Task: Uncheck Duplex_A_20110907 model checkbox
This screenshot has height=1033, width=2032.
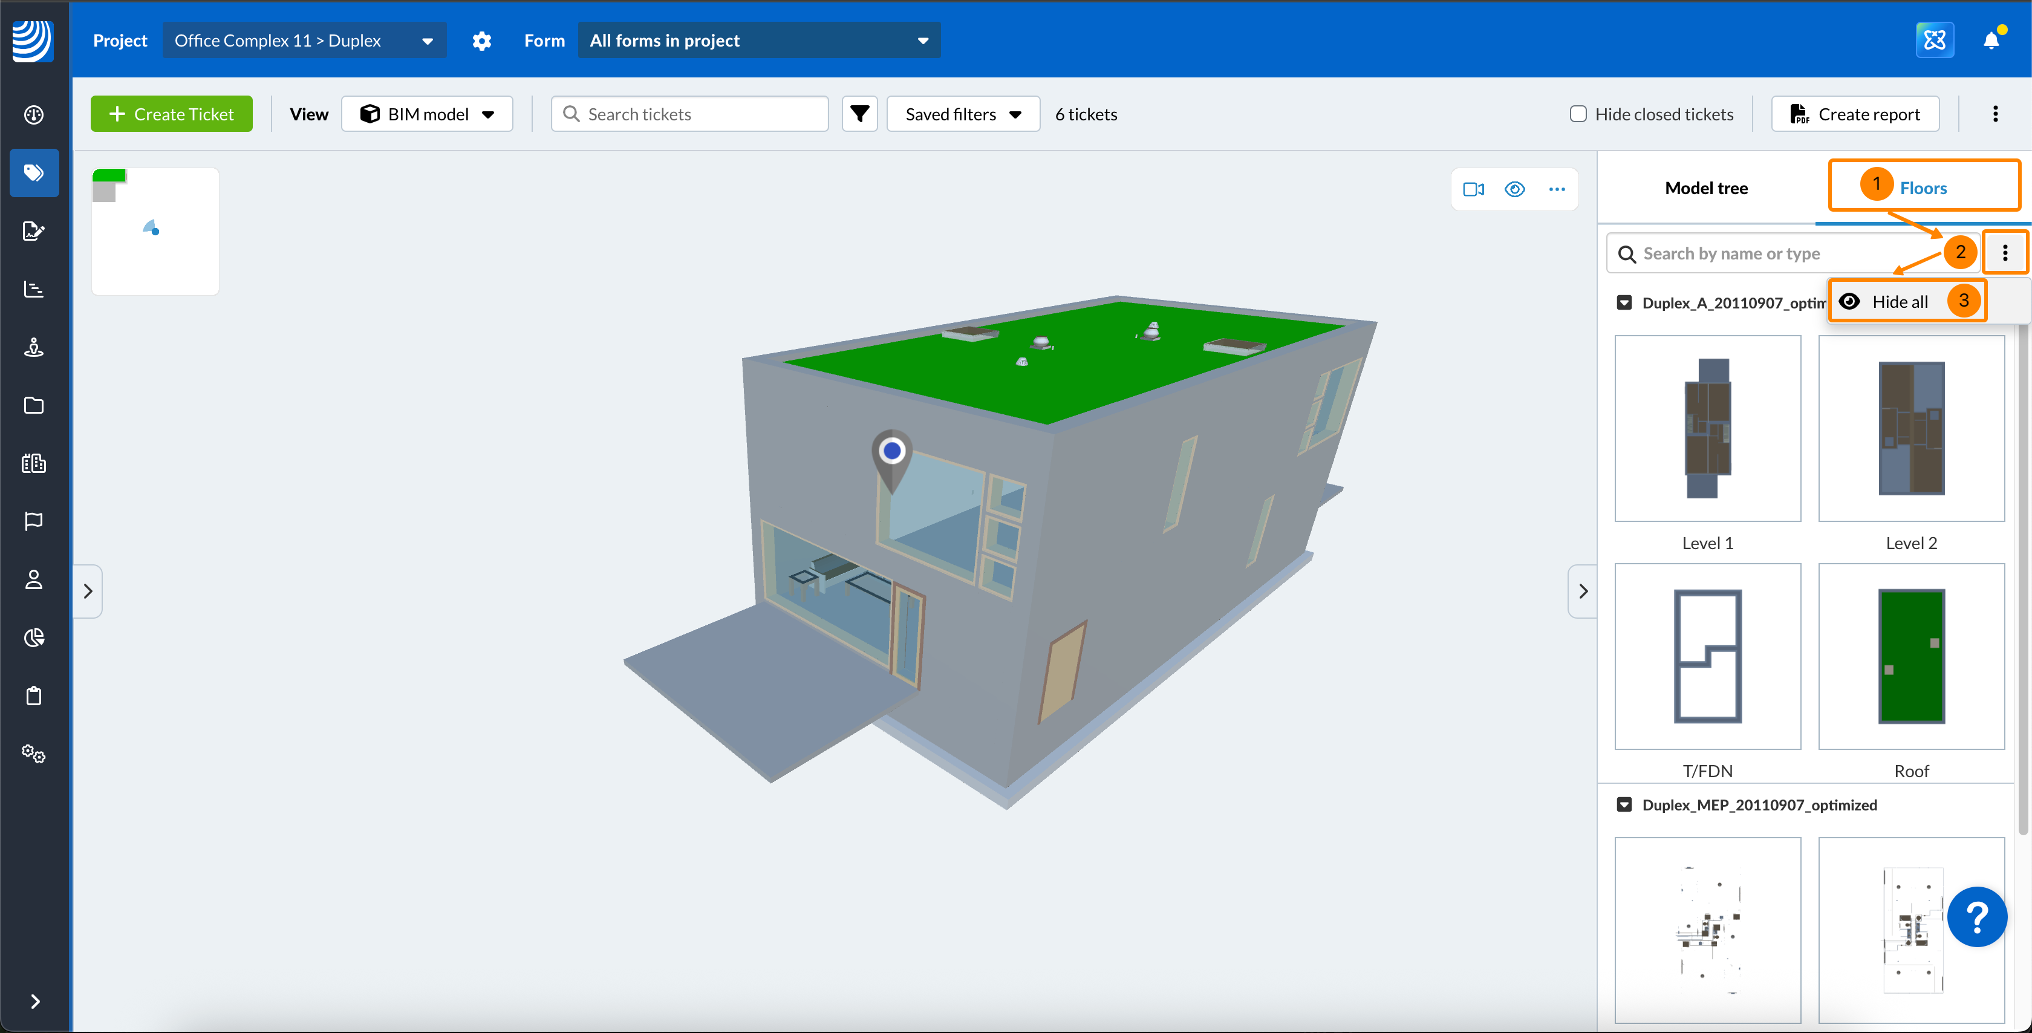Action: (x=1624, y=303)
